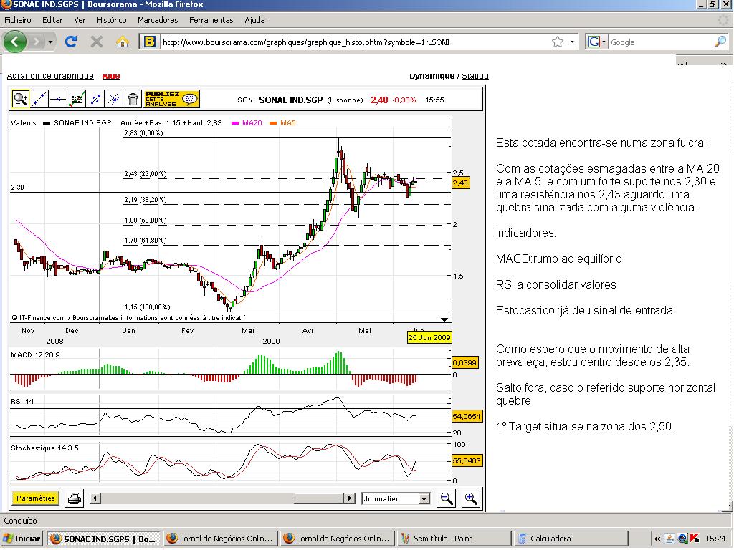Go to the Firefox home page icon
The image size is (734, 550).
pos(122,42)
